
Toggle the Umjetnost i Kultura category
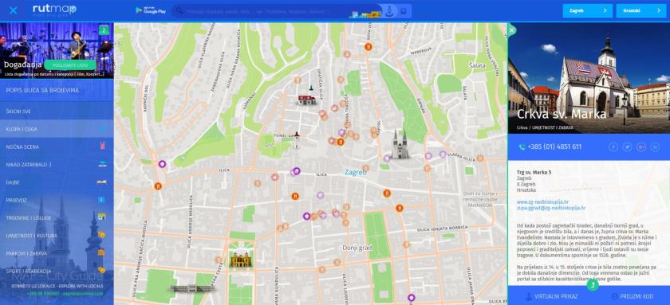tap(57, 236)
